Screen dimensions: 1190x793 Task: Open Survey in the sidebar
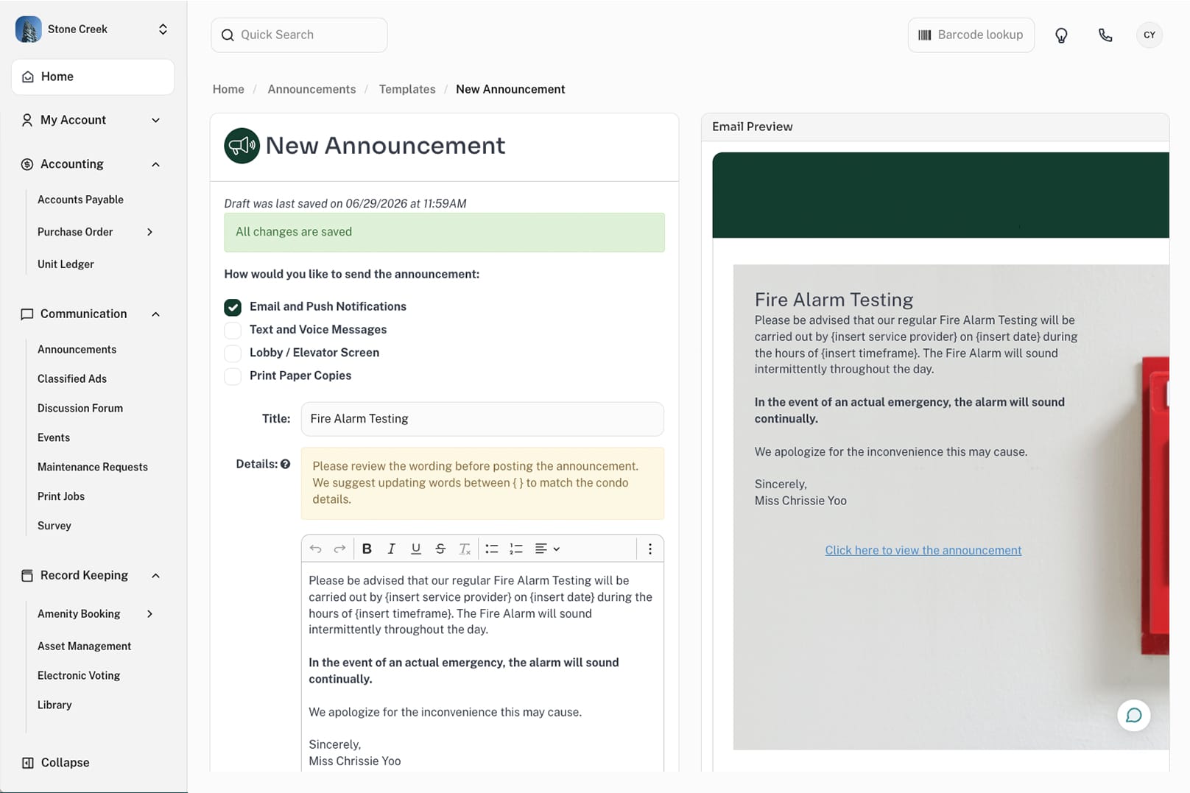tap(54, 526)
